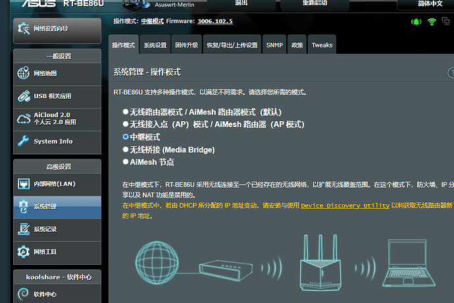This screenshot has width=454, height=303.
Task: Click the 退出 logout button
Action: [x=241, y=4]
